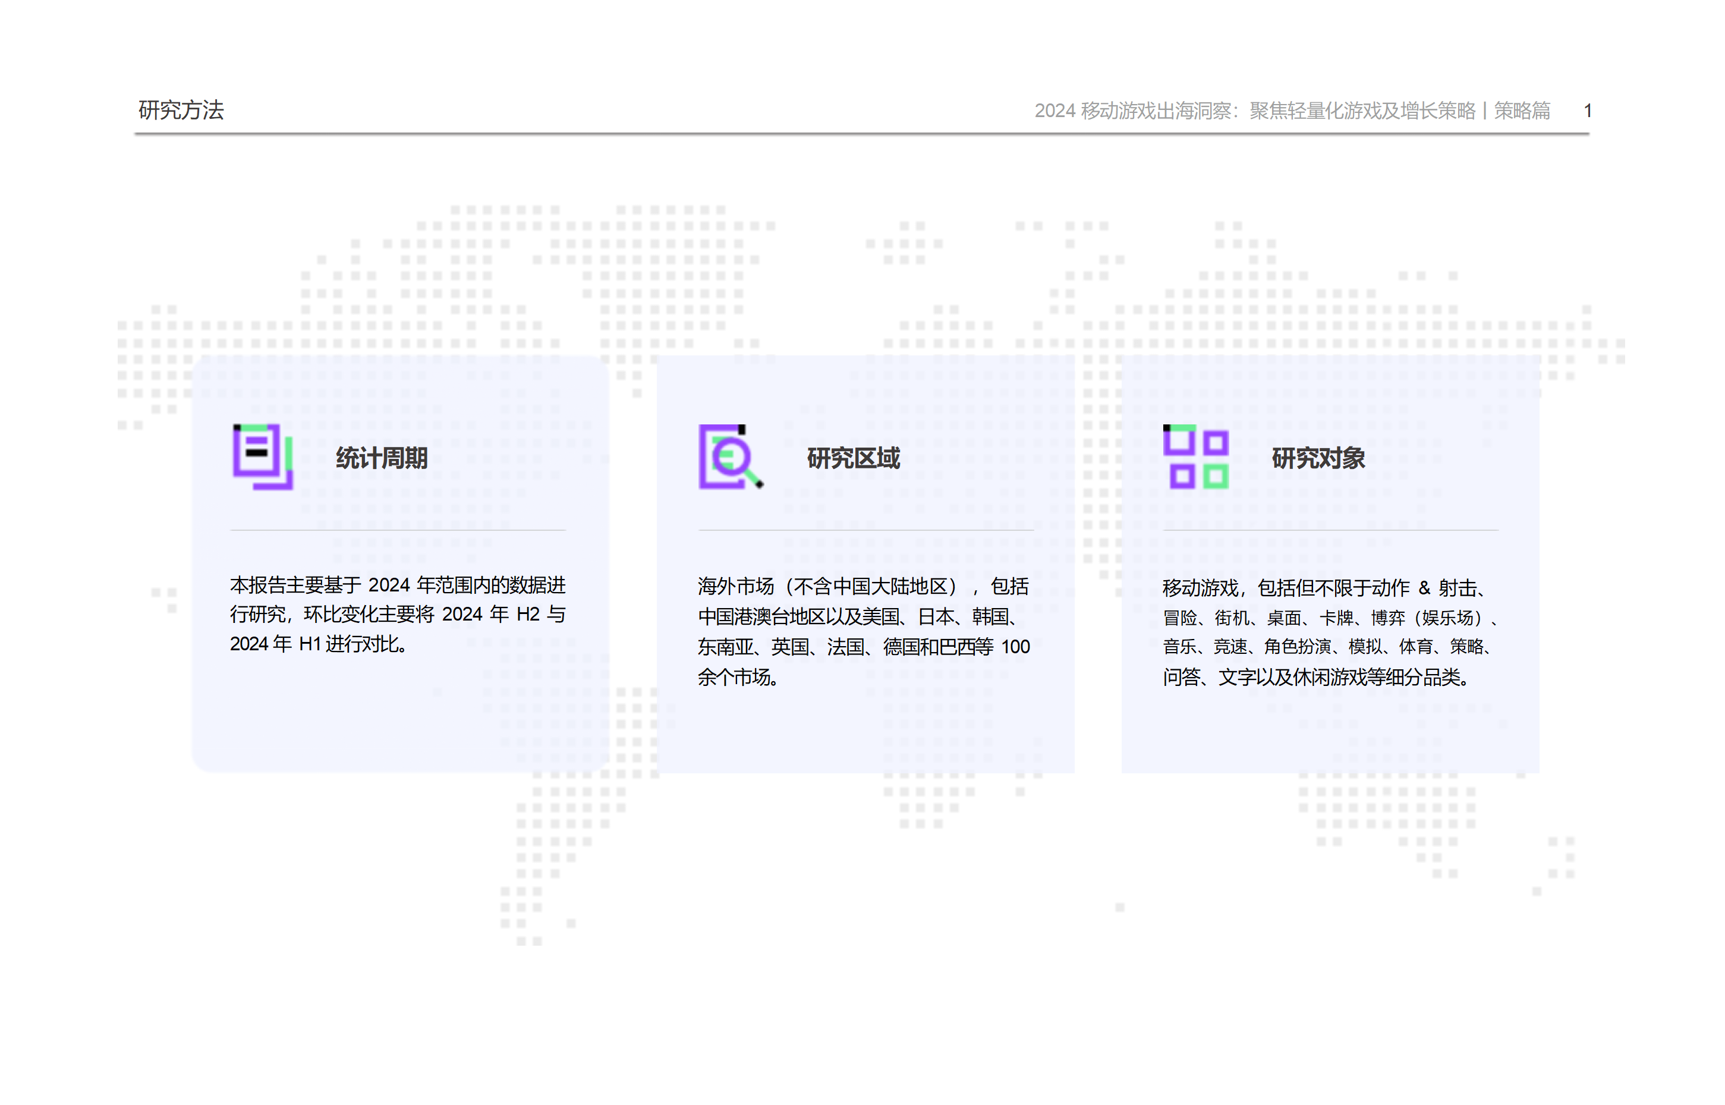Click paragraph starting with 移动游戏
Screen dimensions: 1725x1105
point(1329,631)
